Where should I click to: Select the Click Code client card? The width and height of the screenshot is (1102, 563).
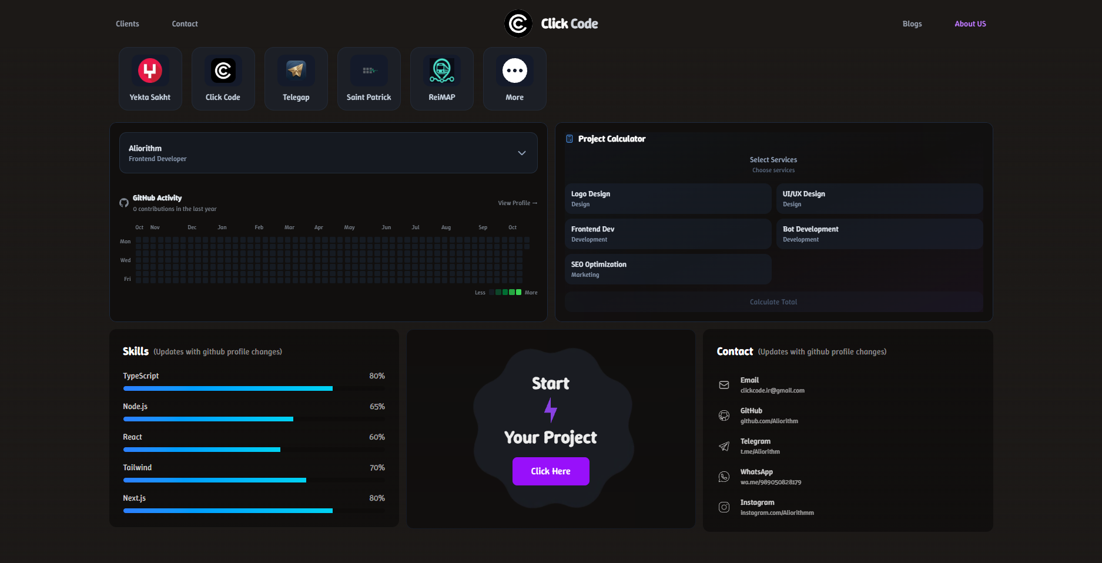click(223, 79)
